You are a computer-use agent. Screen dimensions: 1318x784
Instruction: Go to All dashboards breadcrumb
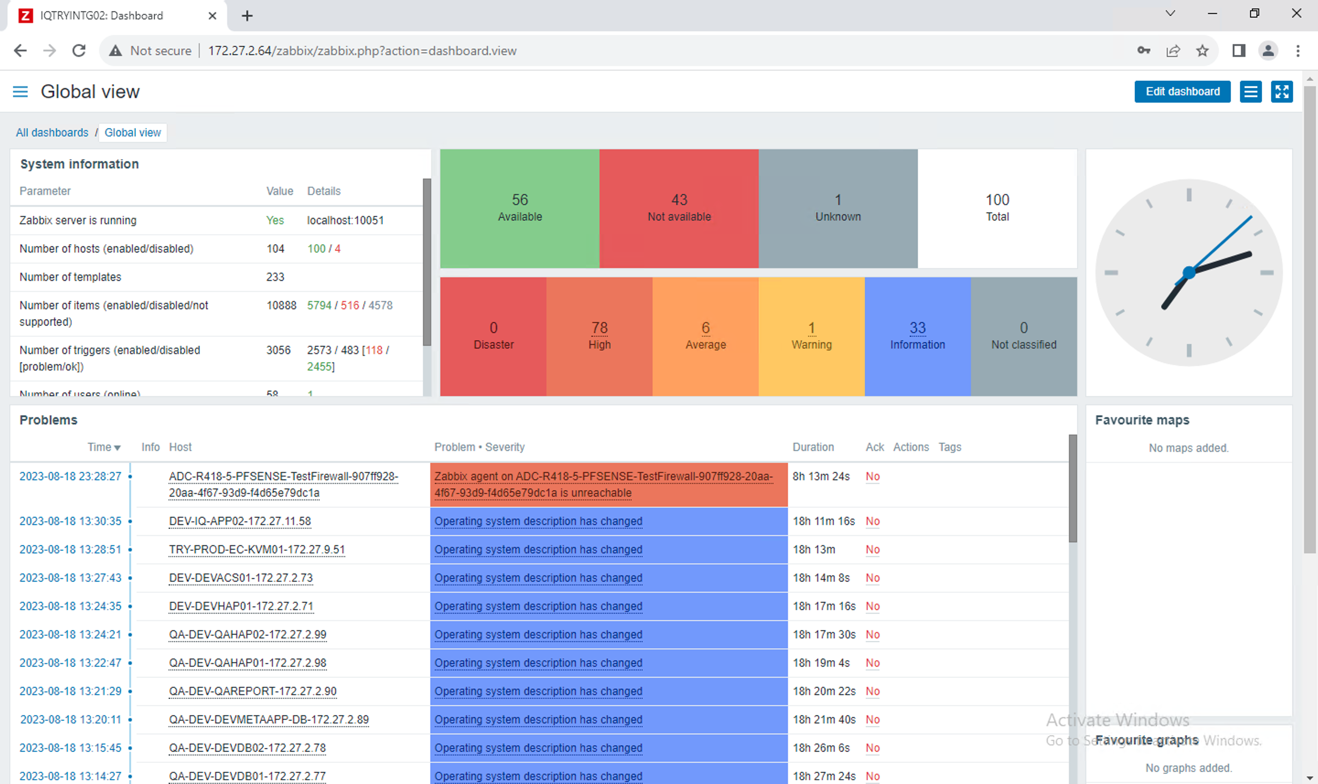point(52,133)
